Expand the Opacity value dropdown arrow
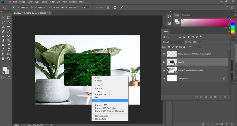Screen dimensions: 237x126 pos(200,42)
